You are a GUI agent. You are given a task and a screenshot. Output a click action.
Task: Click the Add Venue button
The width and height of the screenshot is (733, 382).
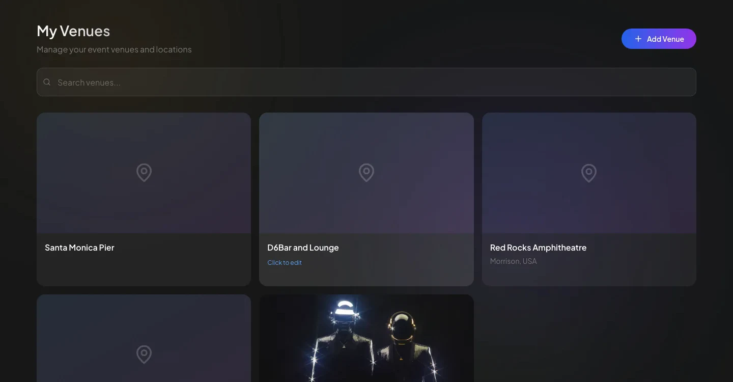(x=659, y=39)
